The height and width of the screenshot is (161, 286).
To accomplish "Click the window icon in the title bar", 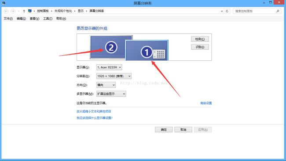I will point(4,3).
